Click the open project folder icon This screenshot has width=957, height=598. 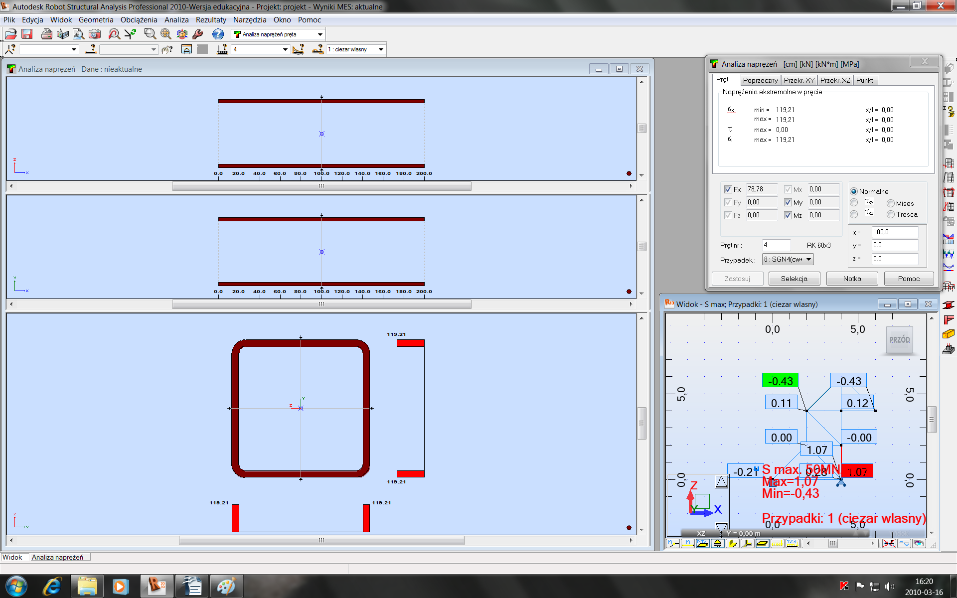(x=11, y=34)
